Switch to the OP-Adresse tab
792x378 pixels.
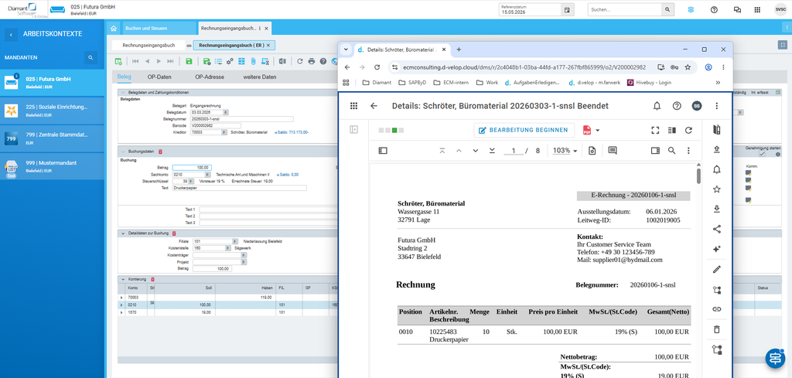[x=210, y=77]
